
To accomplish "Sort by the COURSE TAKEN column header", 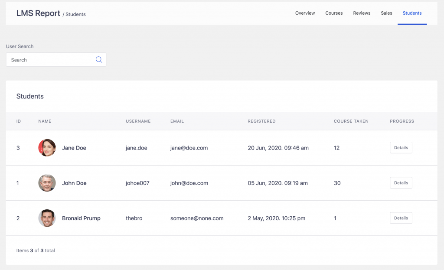I will coord(351,121).
